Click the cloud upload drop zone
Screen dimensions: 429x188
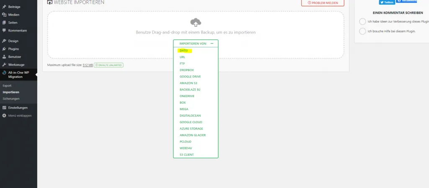pyautogui.click(x=196, y=23)
